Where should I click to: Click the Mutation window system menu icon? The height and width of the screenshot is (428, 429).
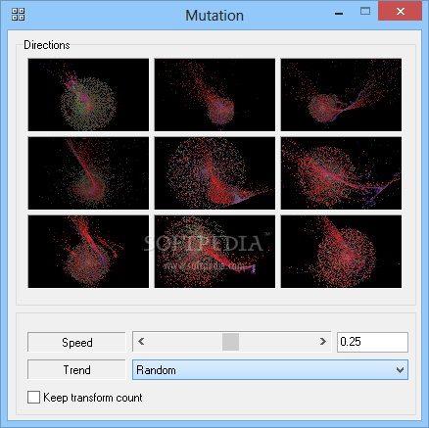point(18,15)
